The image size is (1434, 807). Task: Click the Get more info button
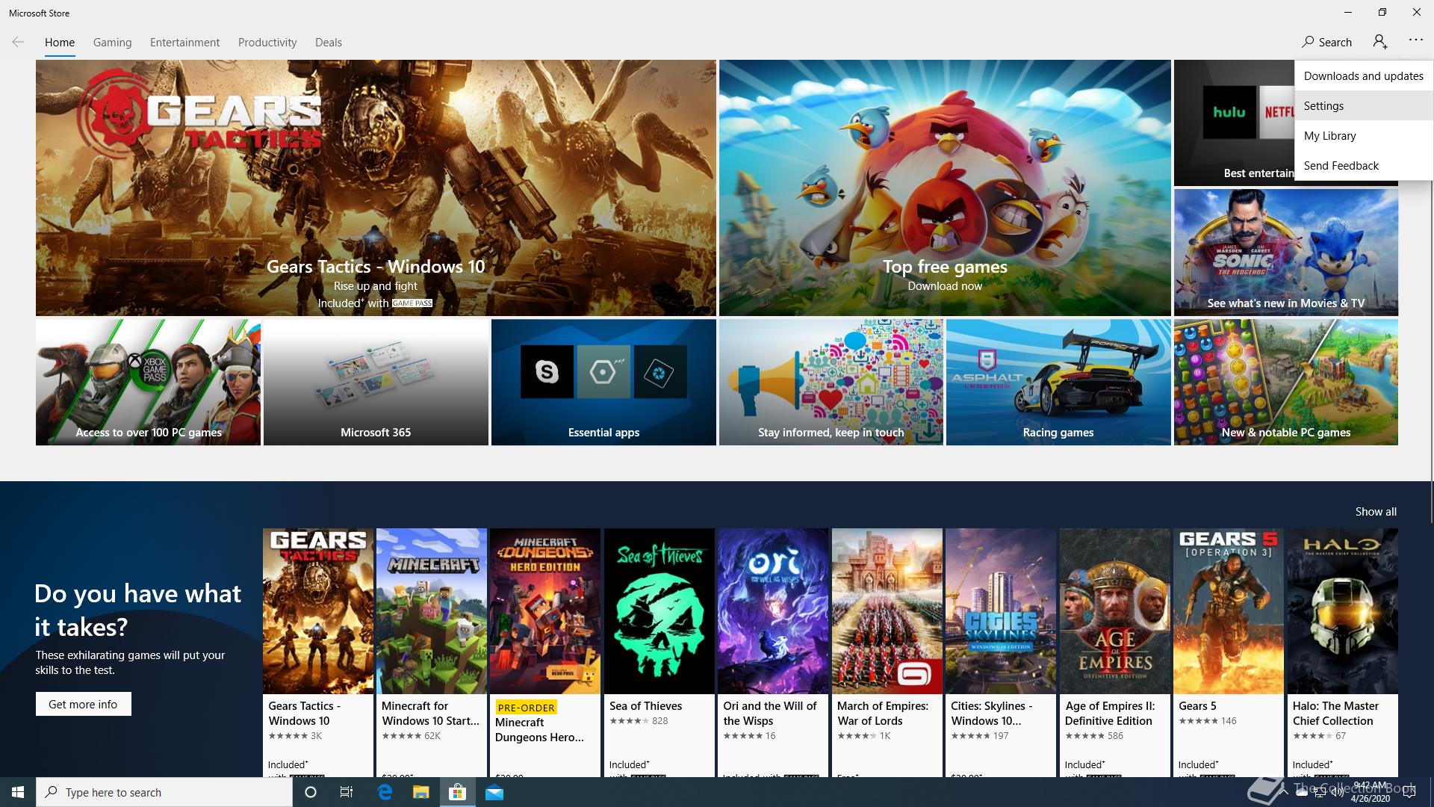tap(83, 704)
